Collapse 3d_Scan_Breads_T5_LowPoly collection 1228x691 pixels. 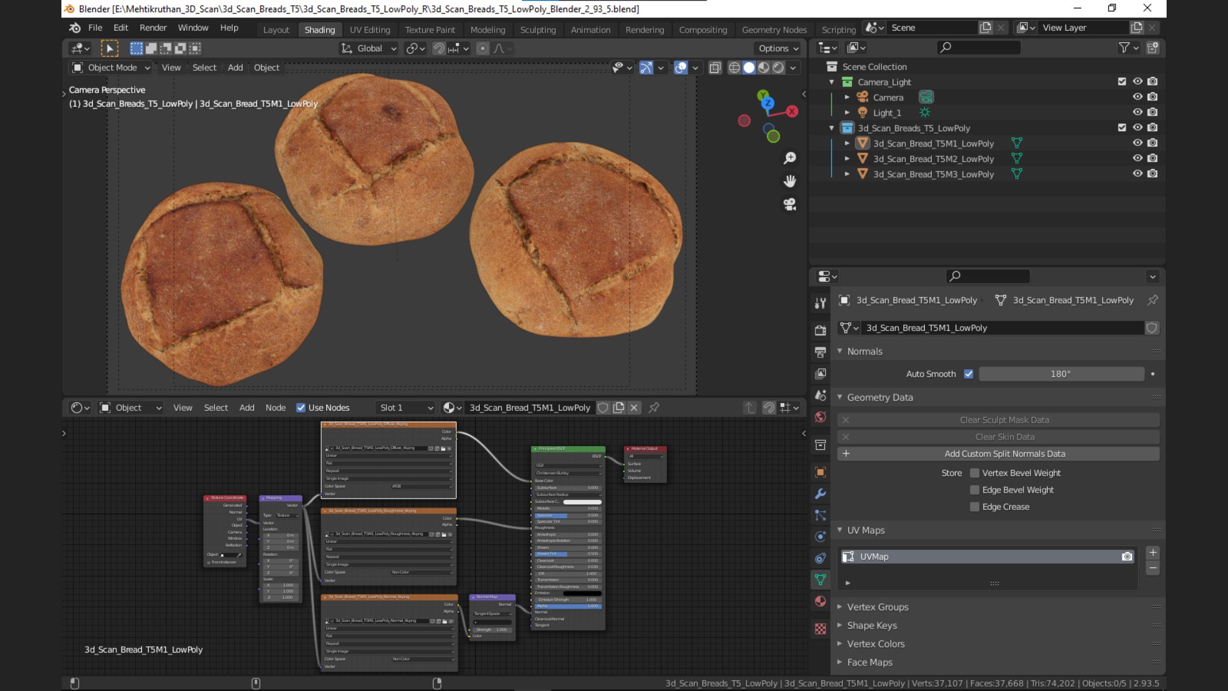(831, 128)
